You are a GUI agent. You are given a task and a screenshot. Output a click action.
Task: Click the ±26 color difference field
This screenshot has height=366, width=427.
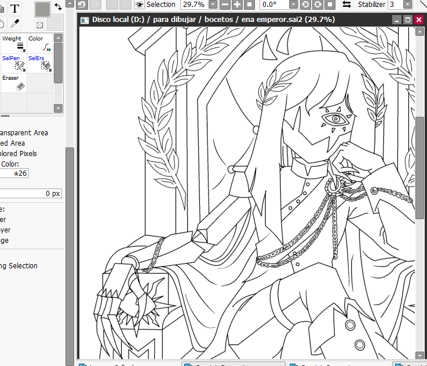click(14, 173)
